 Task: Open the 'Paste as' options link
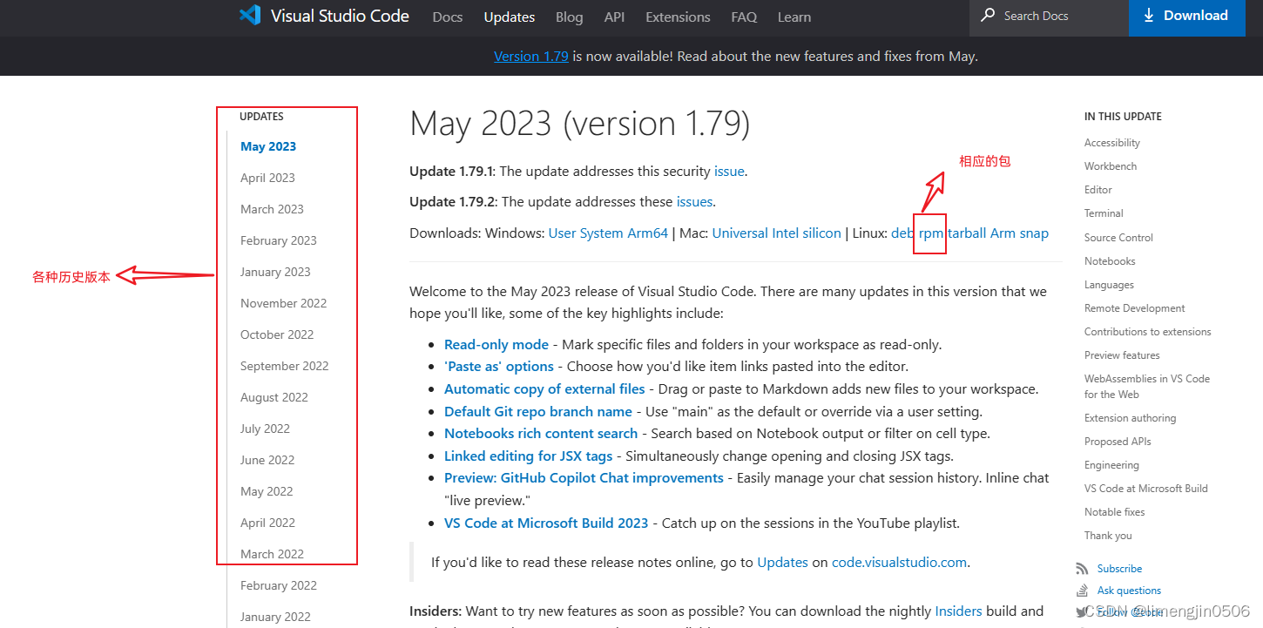click(499, 366)
